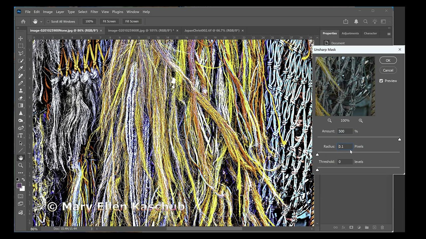Select the Quick Selection tool
The height and width of the screenshot is (239, 426).
pyautogui.click(x=21, y=61)
